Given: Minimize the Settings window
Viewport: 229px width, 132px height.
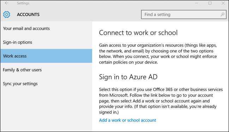Looking at the screenshot, I should pos(197,3).
